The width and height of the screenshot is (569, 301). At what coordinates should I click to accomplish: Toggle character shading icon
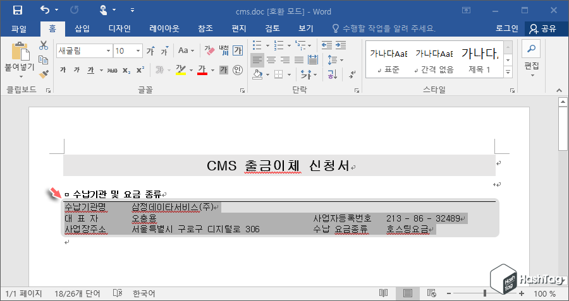224,70
